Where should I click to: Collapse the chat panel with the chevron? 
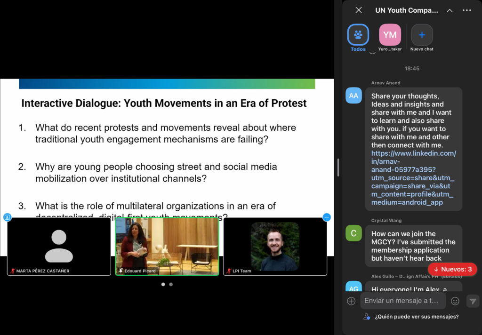pyautogui.click(x=450, y=10)
